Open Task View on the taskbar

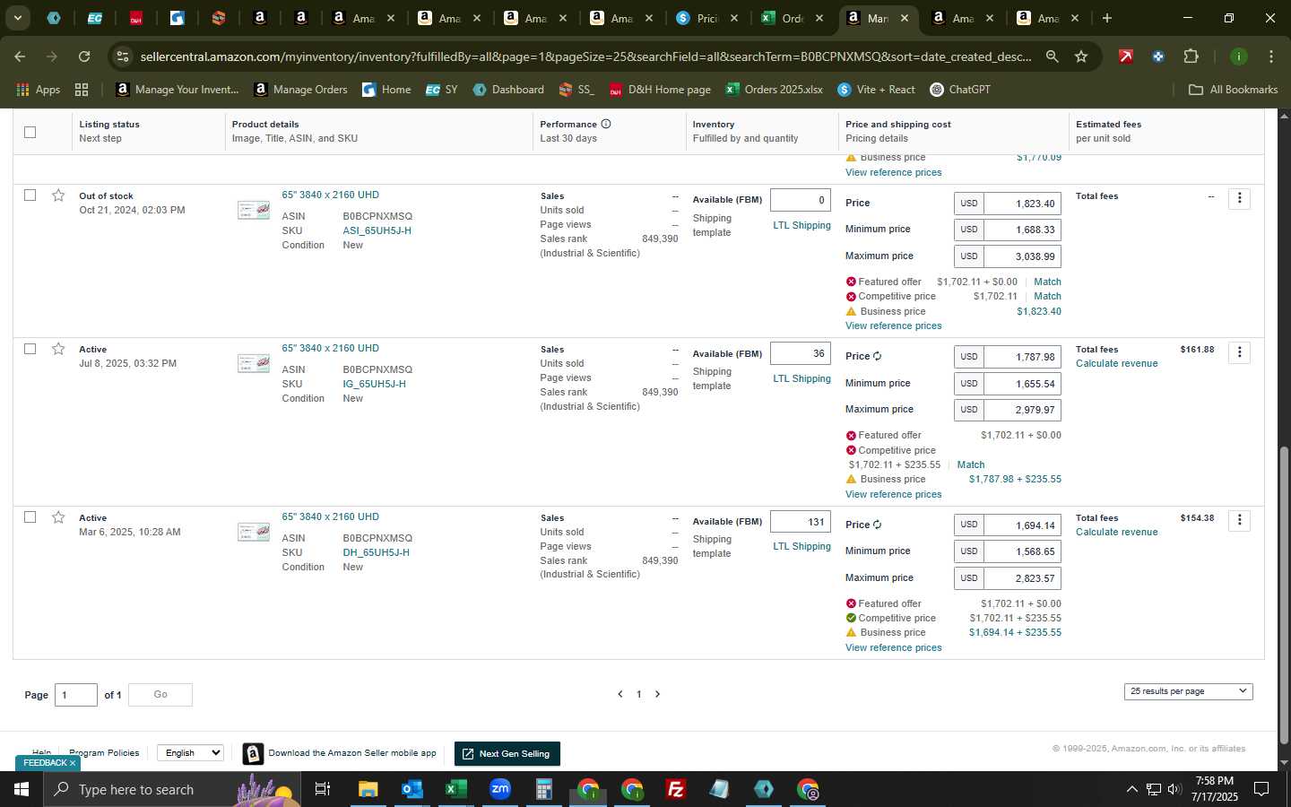(322, 789)
